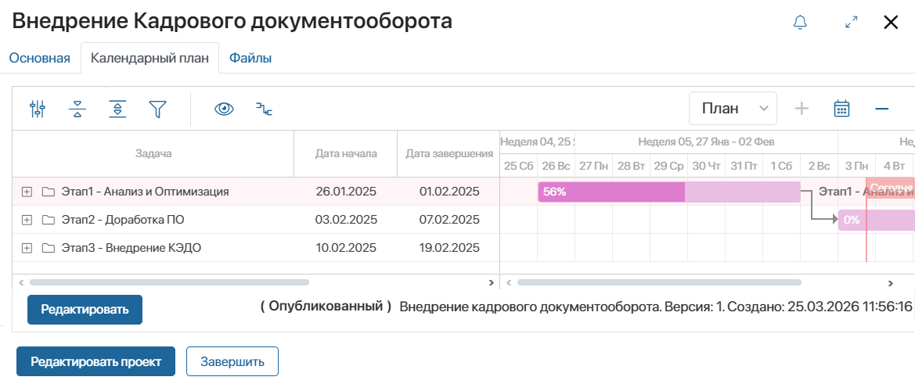915x384 pixels.
Task: Zoom out with the minus icon
Action: [882, 109]
